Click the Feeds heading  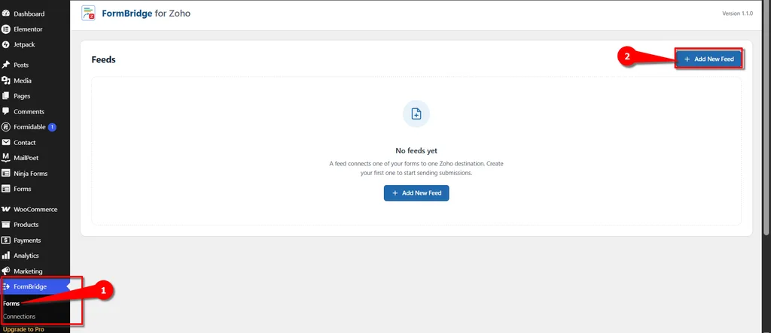[x=103, y=59]
